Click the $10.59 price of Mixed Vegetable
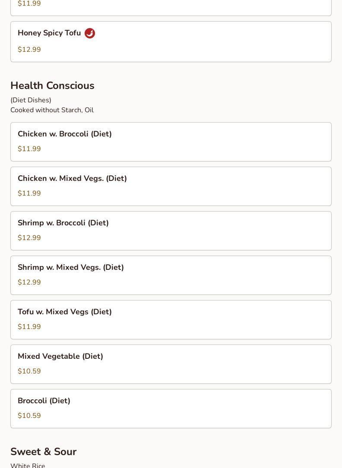The width and height of the screenshot is (342, 468). coord(29,371)
